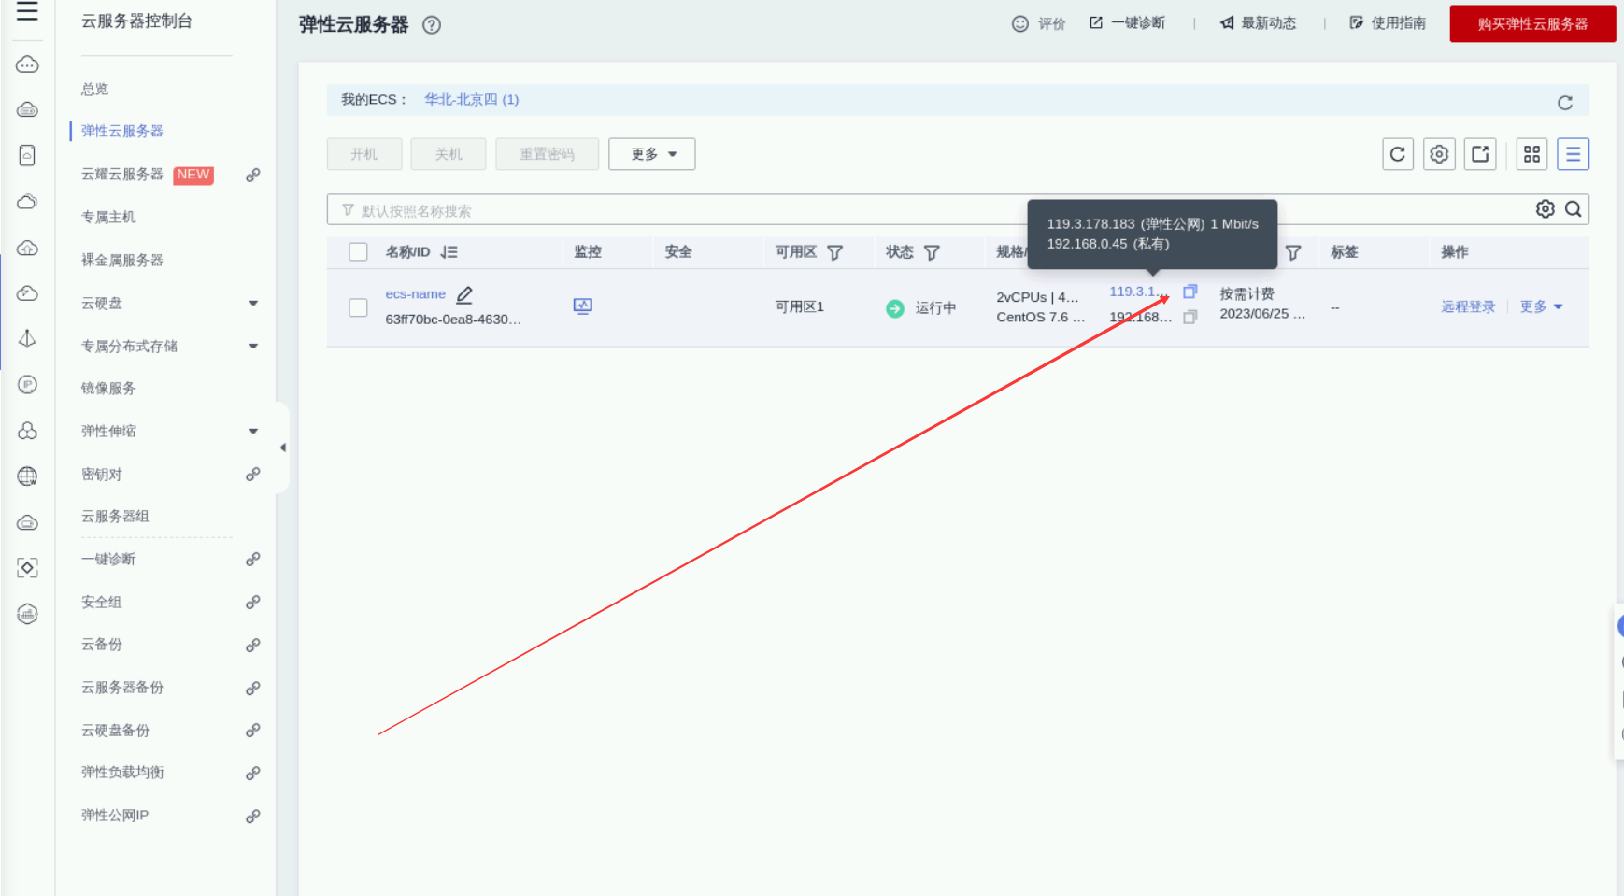Collapse sidebar with arrow handle

pyautogui.click(x=283, y=448)
